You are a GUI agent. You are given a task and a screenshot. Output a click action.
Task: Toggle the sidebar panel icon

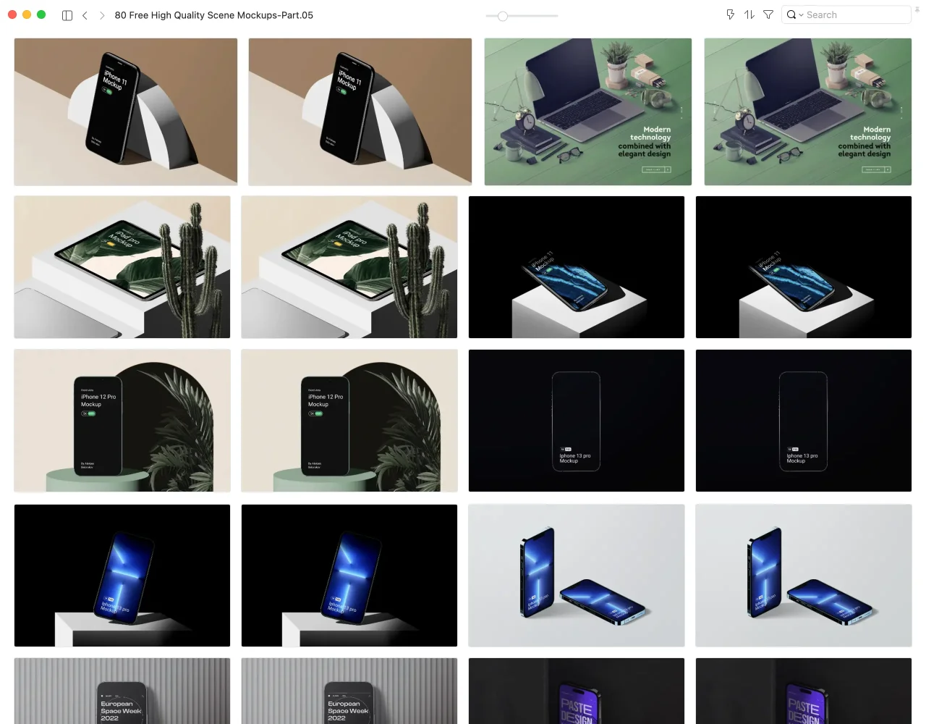coord(67,15)
